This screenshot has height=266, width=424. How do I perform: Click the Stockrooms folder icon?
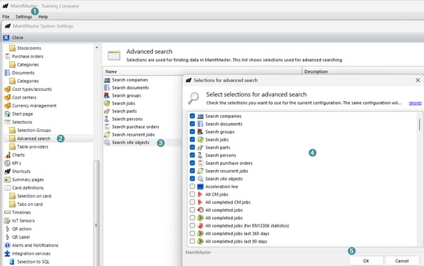click(13, 48)
